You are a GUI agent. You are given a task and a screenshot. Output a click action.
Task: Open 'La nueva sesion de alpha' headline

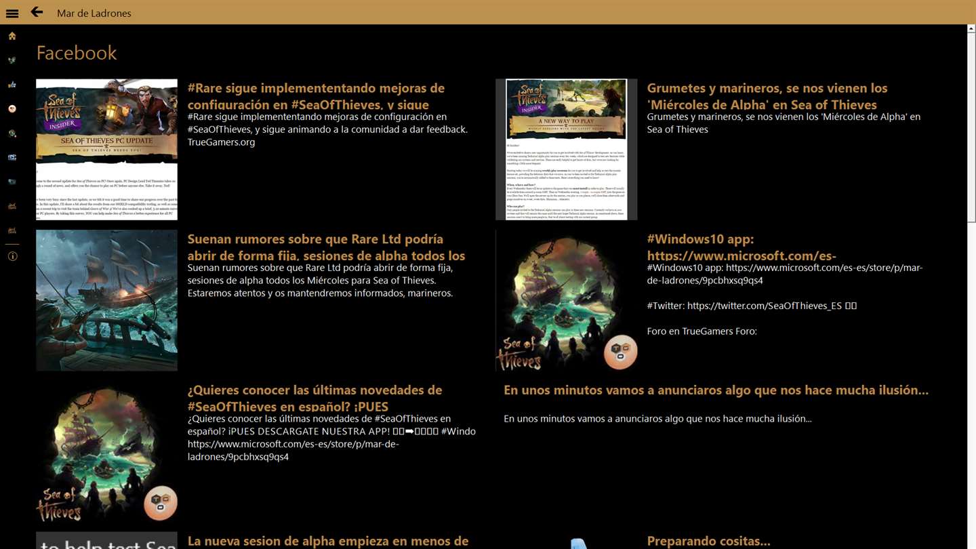[328, 541]
